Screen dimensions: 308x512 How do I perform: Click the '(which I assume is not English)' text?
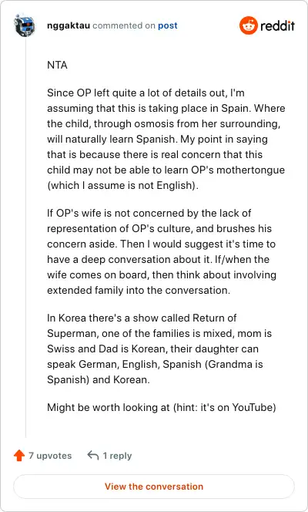[122, 186]
